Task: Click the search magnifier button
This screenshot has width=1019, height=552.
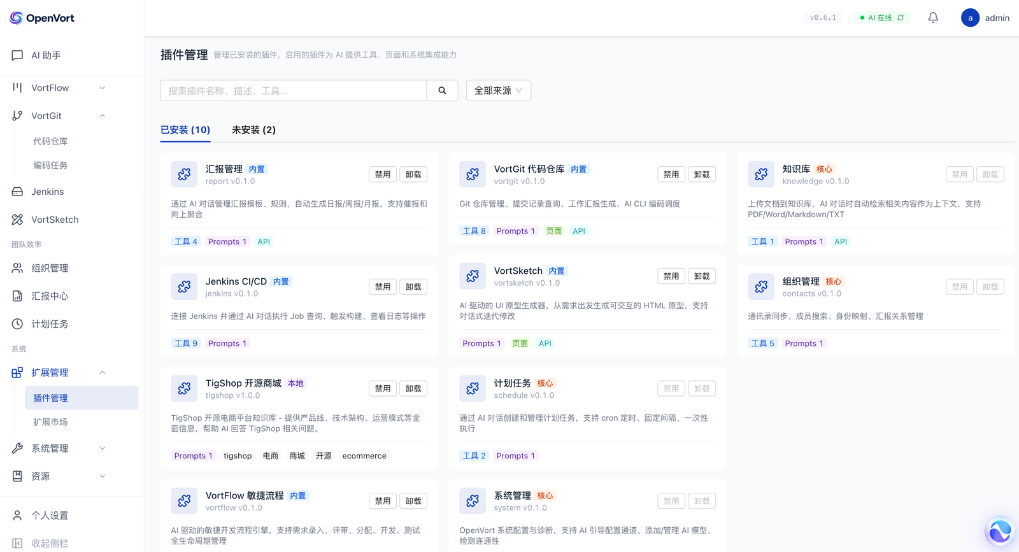Action: click(442, 90)
